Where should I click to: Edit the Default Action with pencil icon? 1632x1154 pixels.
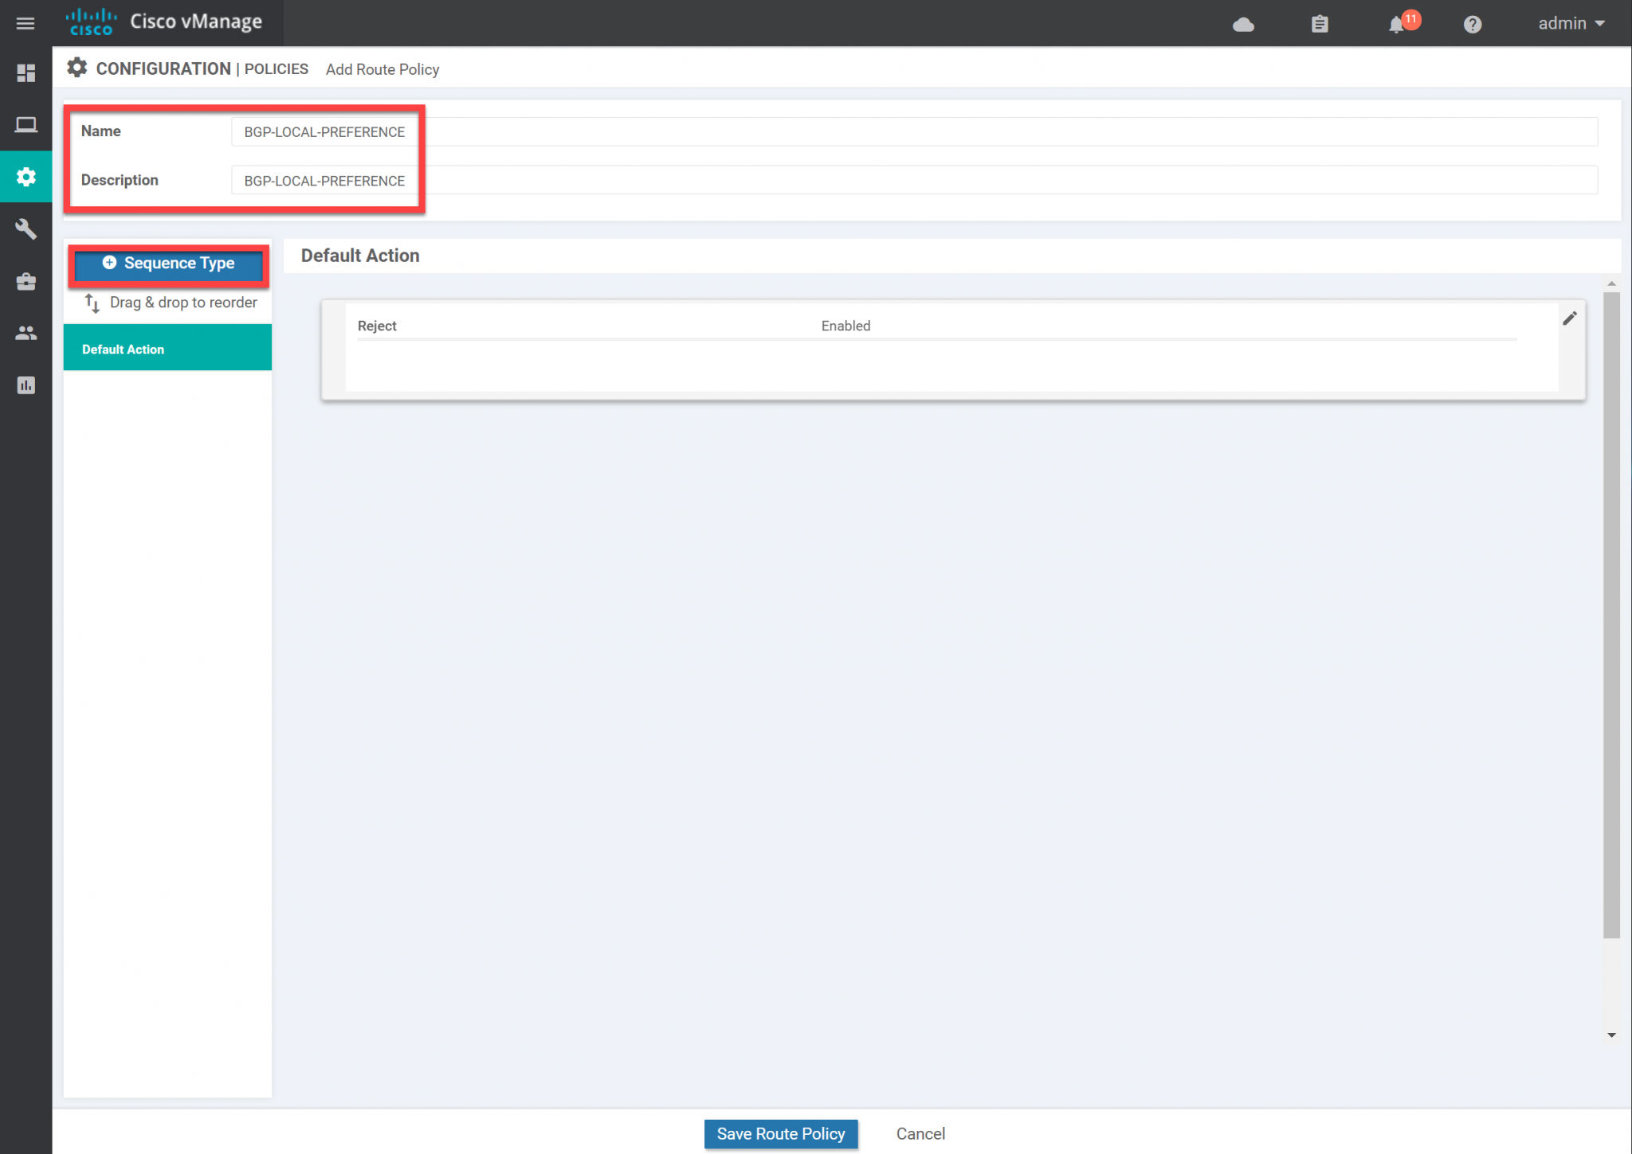pos(1569,319)
